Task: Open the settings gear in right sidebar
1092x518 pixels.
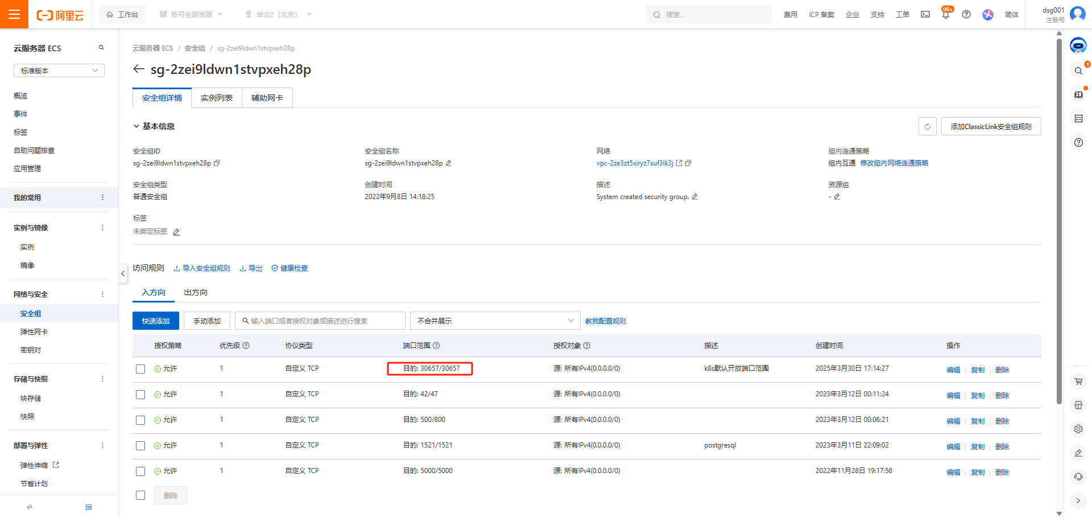Action: coord(1078,429)
